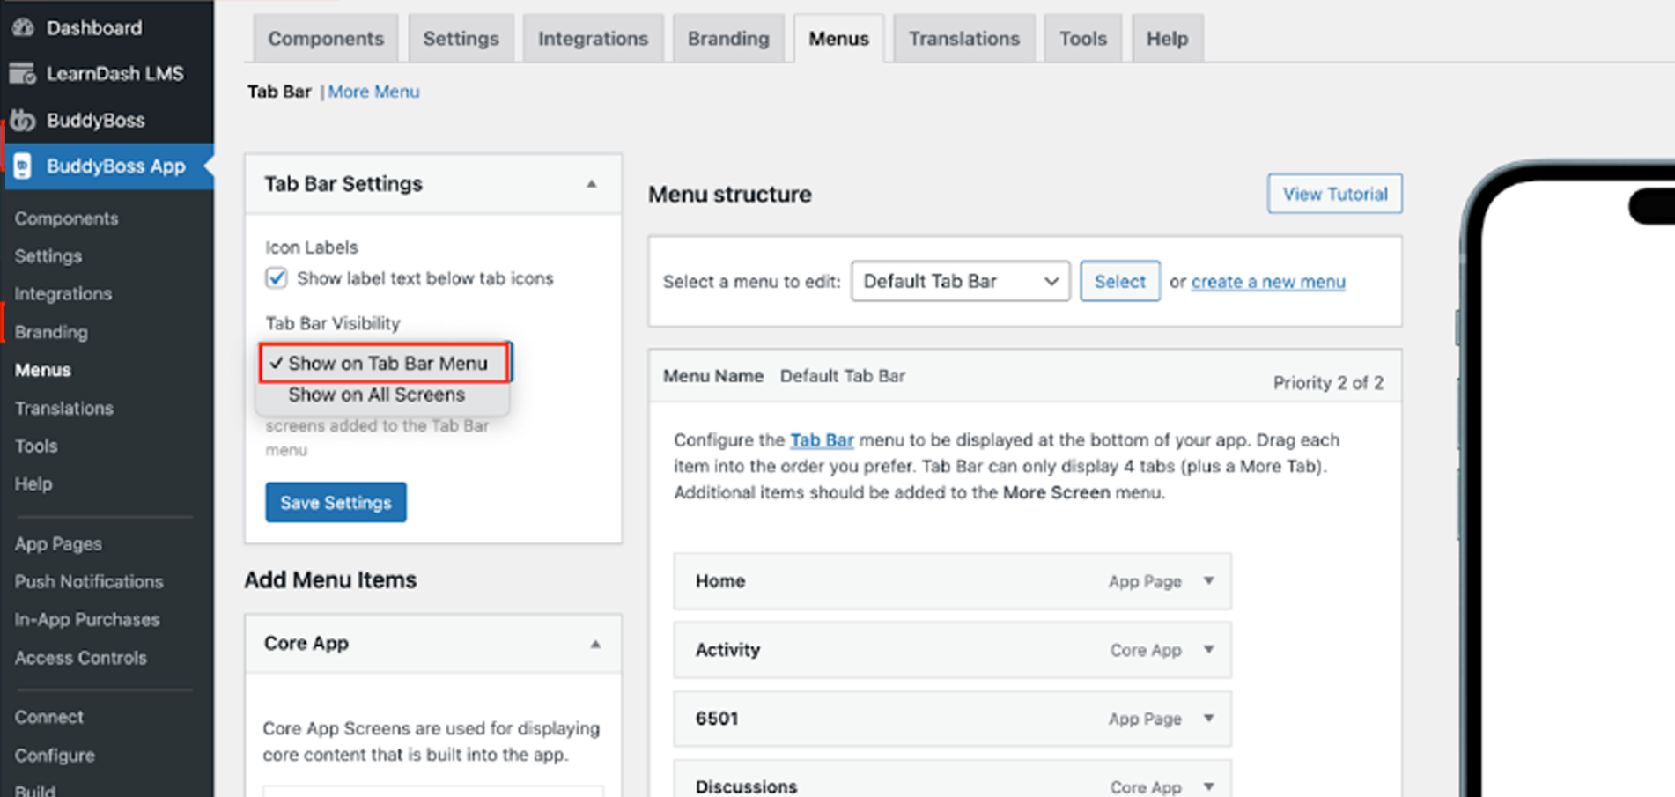Open Components in the sidebar submenu
Screen dimensions: 1675x797
tap(66, 218)
